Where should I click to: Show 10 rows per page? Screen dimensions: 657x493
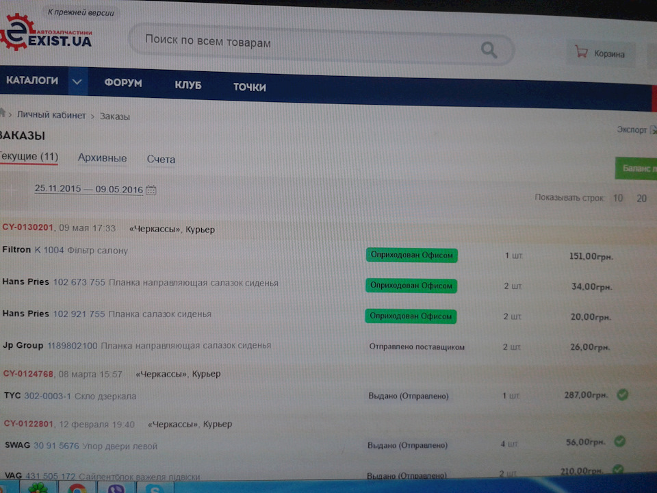[618, 199]
